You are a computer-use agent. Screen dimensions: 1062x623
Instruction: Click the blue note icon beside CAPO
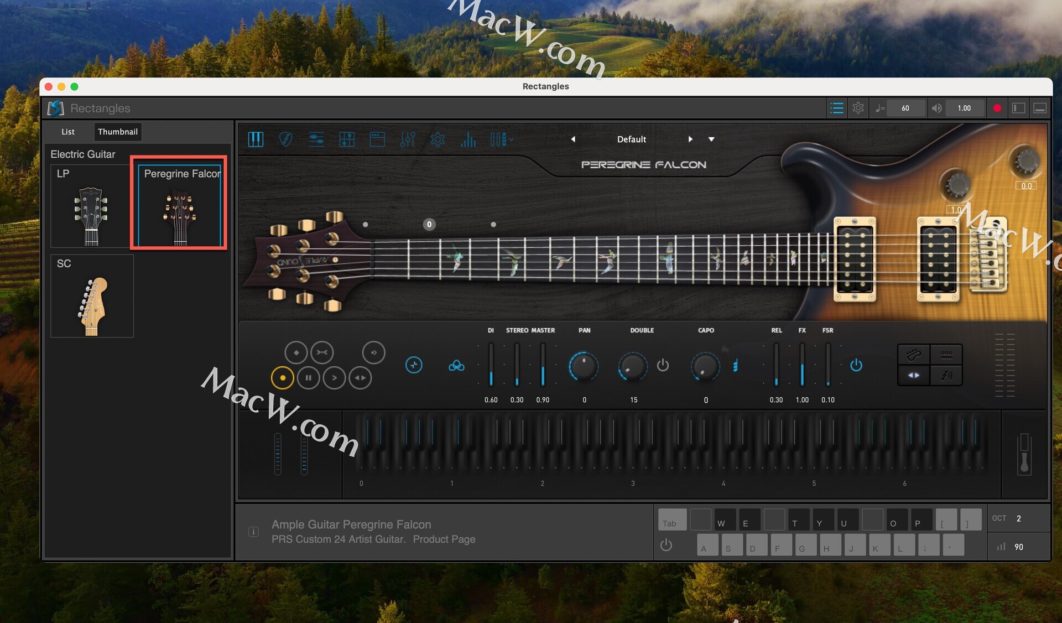pos(735,366)
